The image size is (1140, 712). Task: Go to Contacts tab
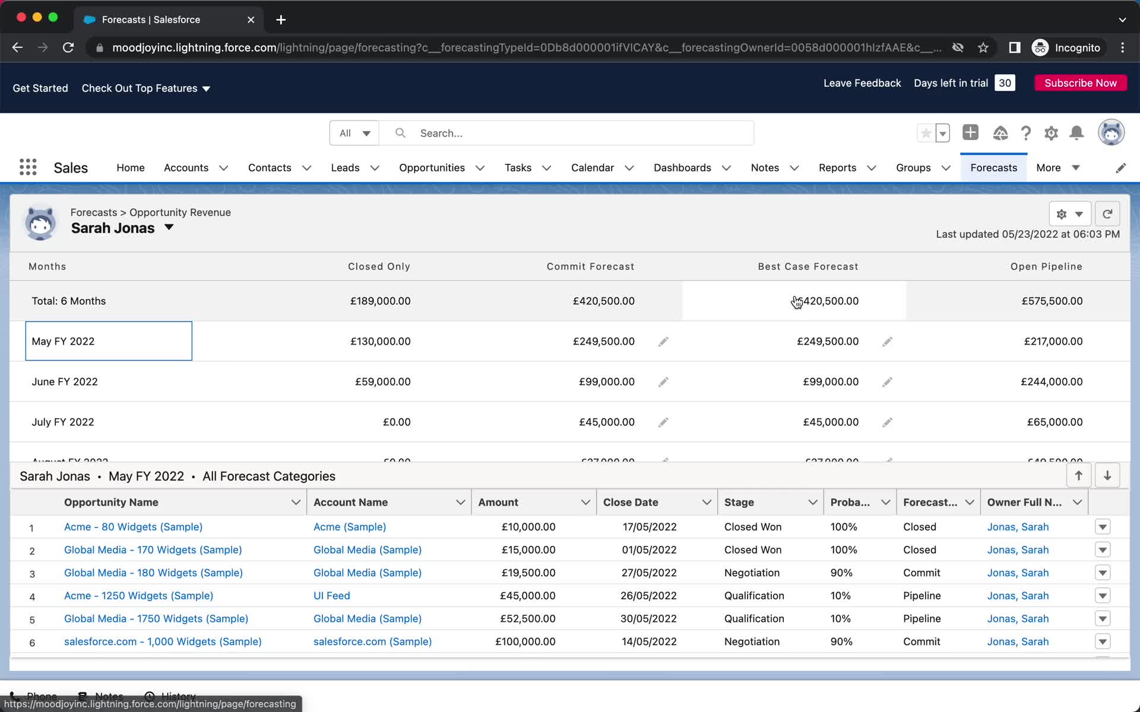pos(270,168)
